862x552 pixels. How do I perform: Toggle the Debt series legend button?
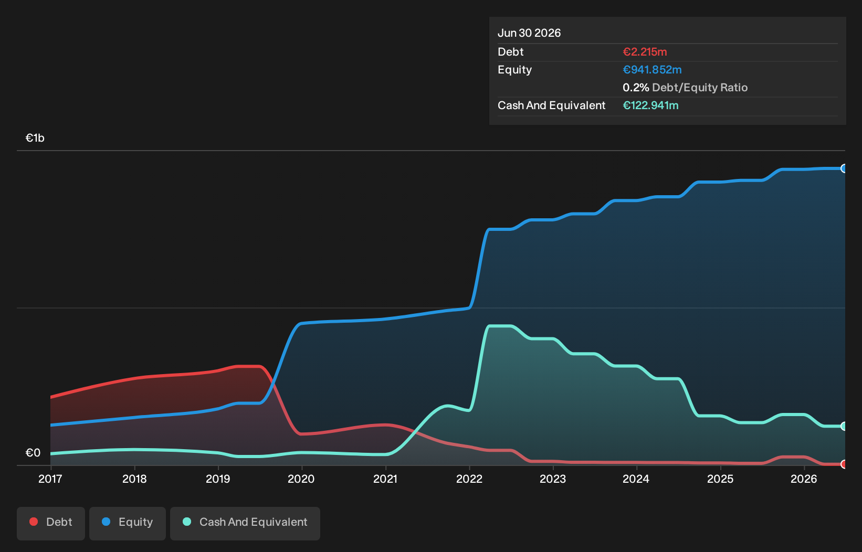[x=51, y=523]
